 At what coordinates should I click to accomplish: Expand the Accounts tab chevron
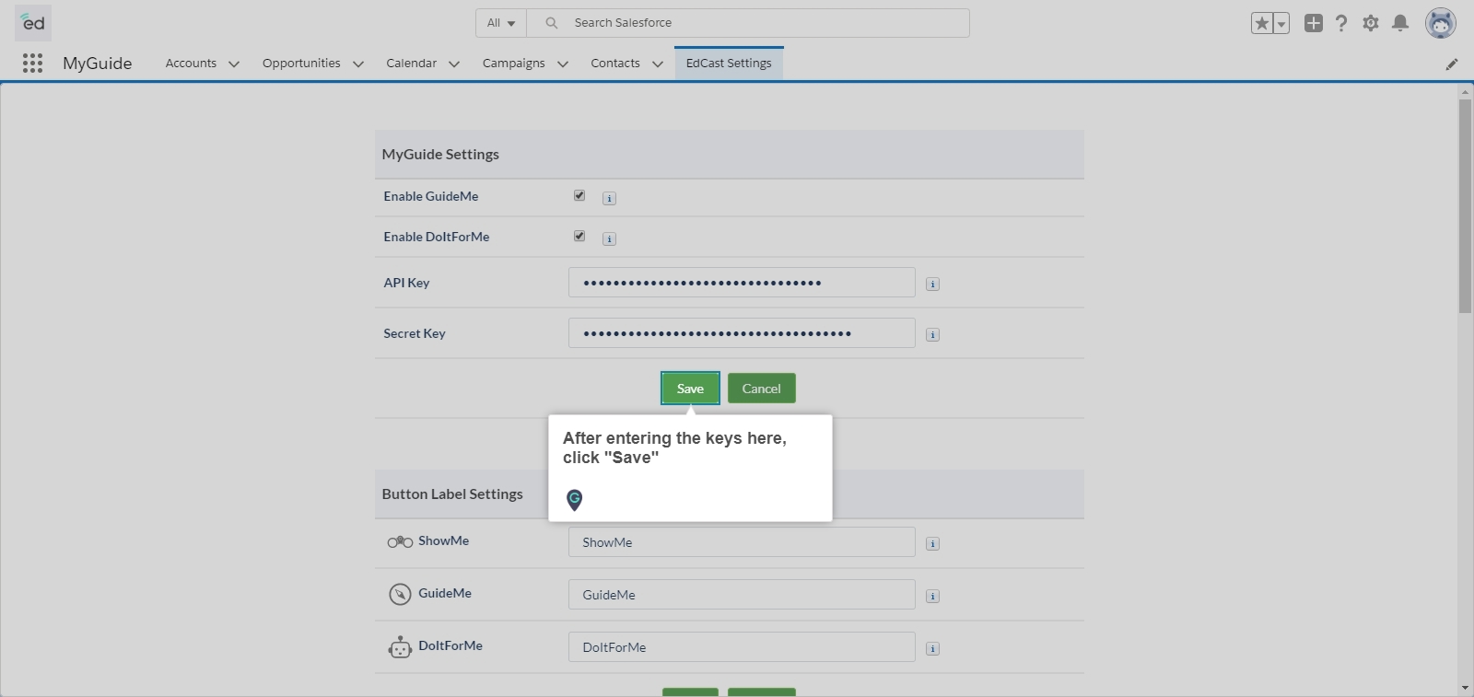(234, 64)
